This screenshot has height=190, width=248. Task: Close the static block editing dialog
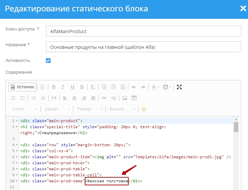click(243, 9)
